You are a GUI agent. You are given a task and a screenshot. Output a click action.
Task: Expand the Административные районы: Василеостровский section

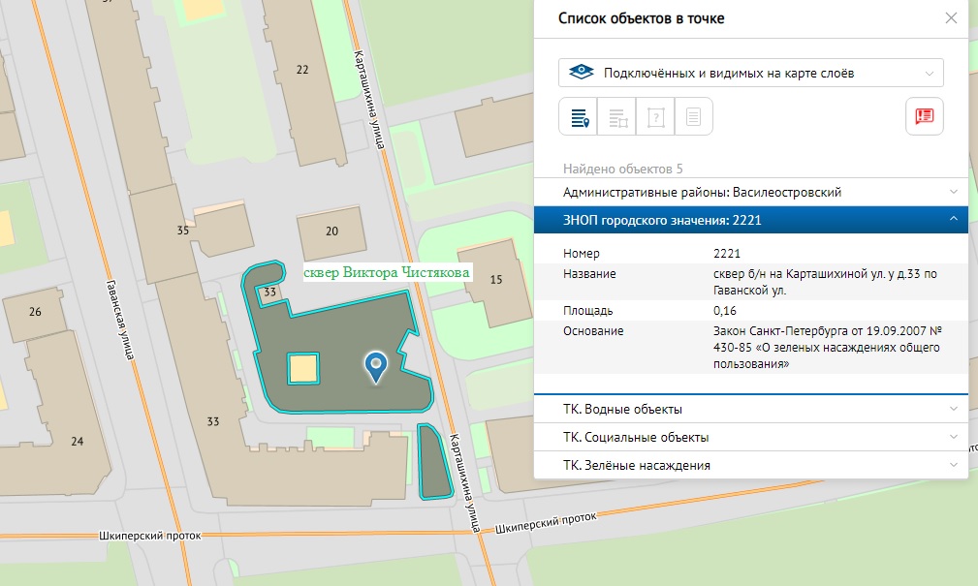(750, 192)
